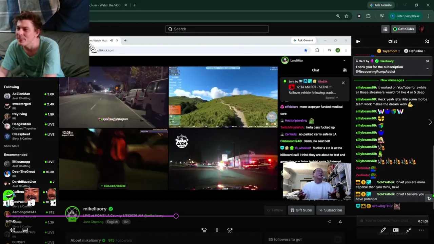Open the draw pencil tool in the player
Image resolution: width=434 pixels, height=244 pixels.
pos(383,230)
